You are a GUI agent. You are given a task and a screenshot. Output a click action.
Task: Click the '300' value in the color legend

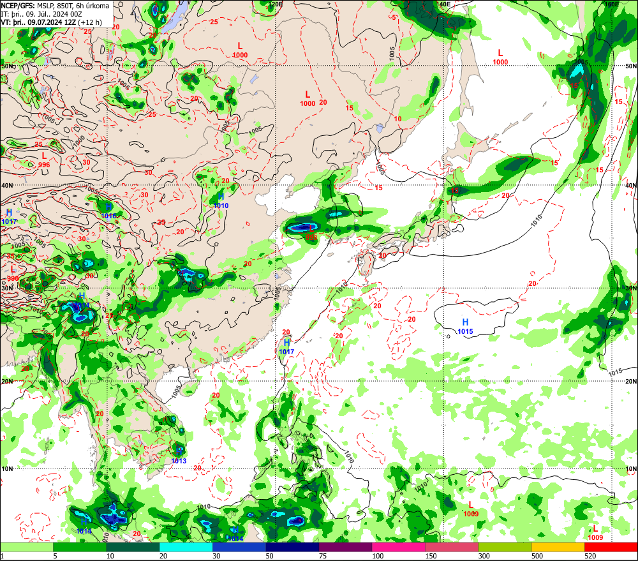coord(484,556)
